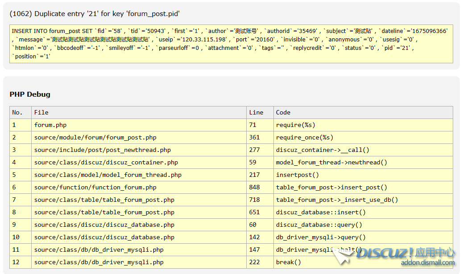Select the code cell insertpost()
This screenshot has height=274, width=463.
298,175
